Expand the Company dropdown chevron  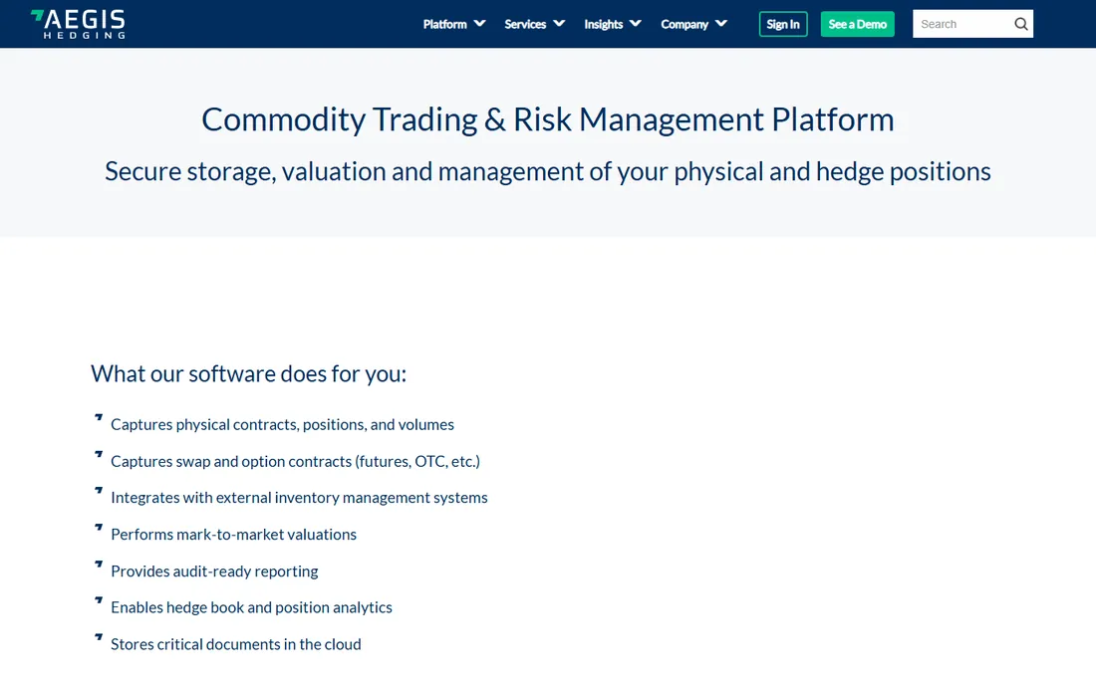point(721,24)
